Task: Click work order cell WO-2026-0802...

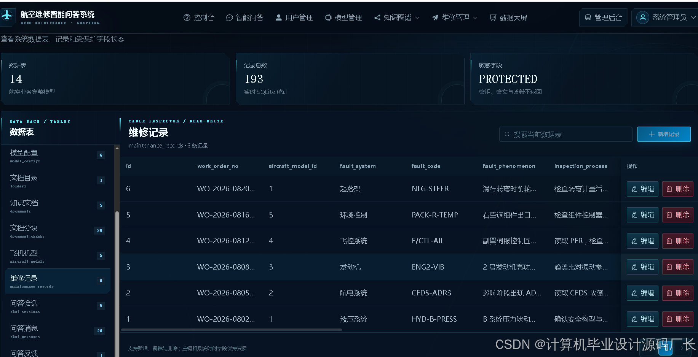Action: coord(226,319)
